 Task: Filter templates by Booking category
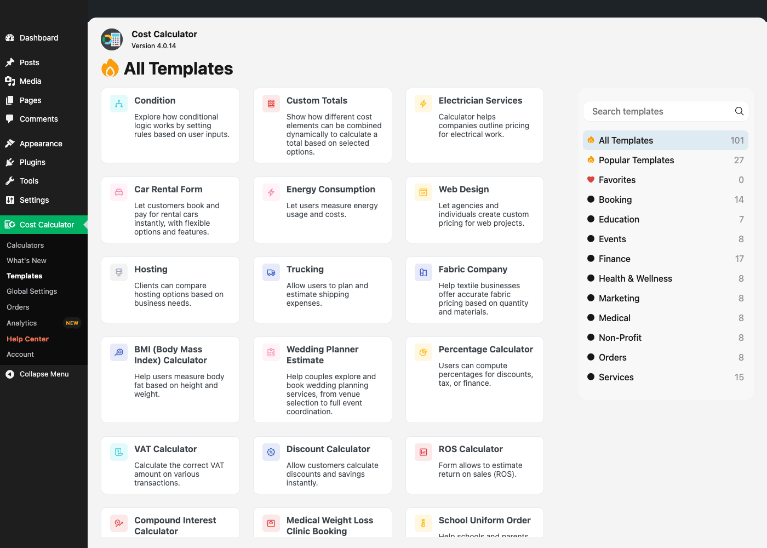[666, 199]
